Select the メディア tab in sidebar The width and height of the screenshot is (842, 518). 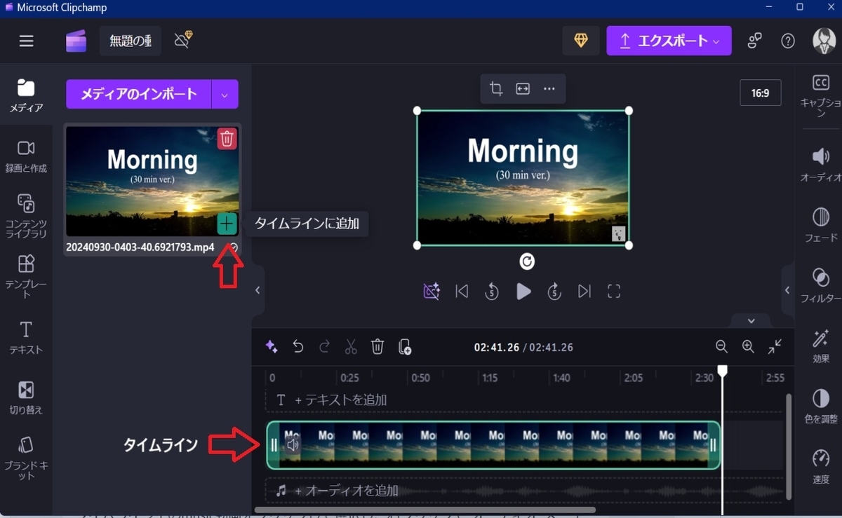(x=26, y=95)
